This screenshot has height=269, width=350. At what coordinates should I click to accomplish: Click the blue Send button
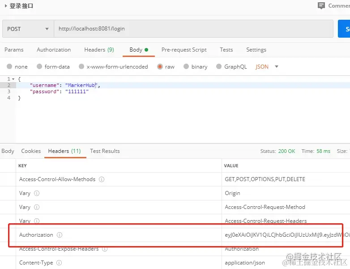pos(344,29)
